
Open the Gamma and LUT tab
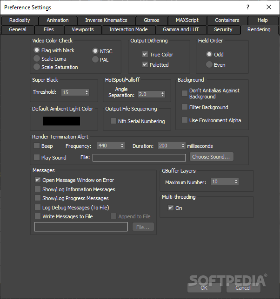click(181, 29)
